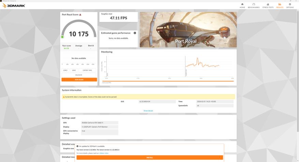This screenshot has height=162, width=299.
Task: Click the frame rate graph in Monitoring
Action: coord(169,66)
